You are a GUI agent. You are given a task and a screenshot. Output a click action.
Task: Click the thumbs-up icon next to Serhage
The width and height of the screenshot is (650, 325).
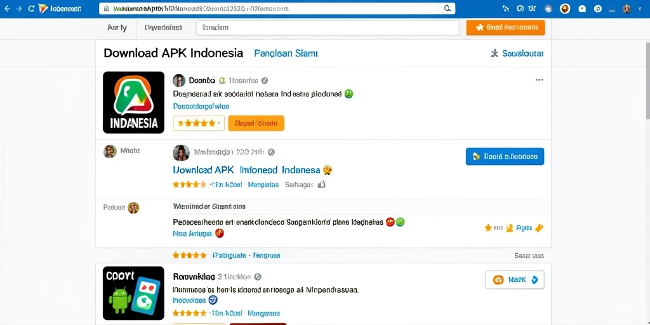point(321,185)
